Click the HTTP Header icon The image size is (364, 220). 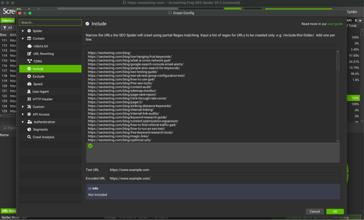[30, 99]
